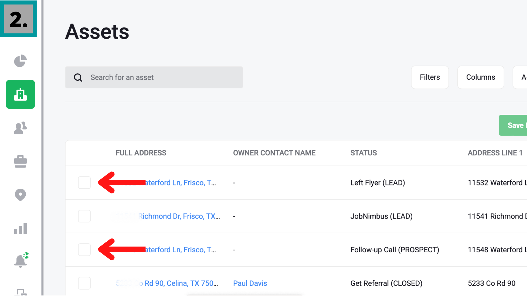The image size is (527, 297).
Task: Open the Richmond Dr, Frisco address link
Action: (x=179, y=216)
